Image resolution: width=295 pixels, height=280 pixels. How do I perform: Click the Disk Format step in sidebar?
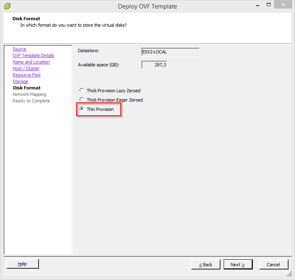[x=27, y=88]
